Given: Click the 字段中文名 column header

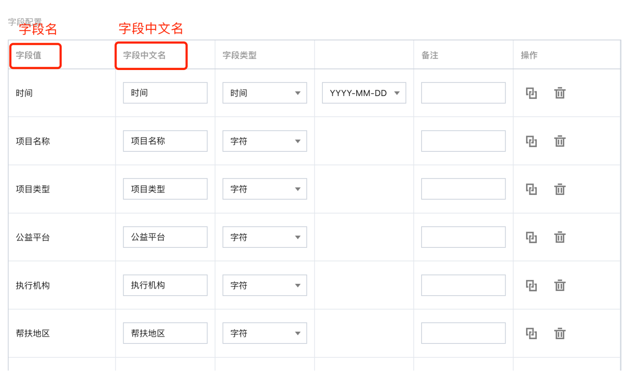Looking at the screenshot, I should (x=145, y=55).
